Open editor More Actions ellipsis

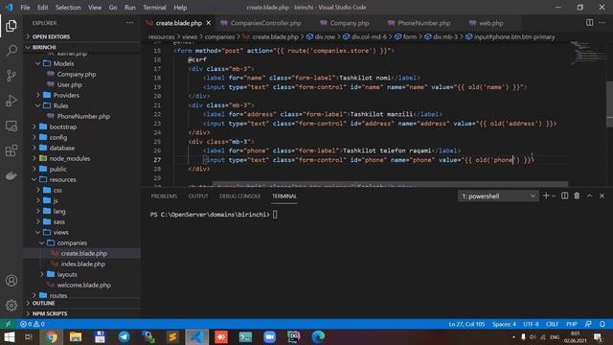602,23
